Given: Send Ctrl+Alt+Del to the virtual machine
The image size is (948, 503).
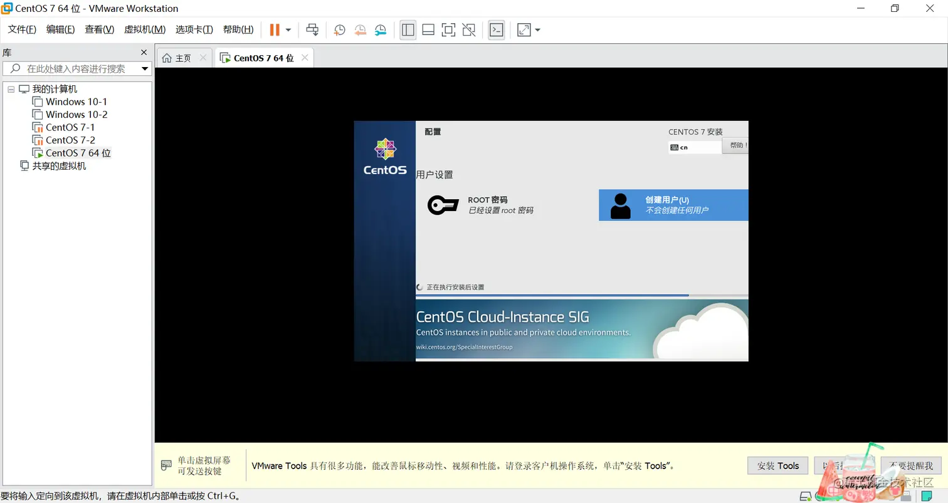Looking at the screenshot, I should pyautogui.click(x=312, y=29).
